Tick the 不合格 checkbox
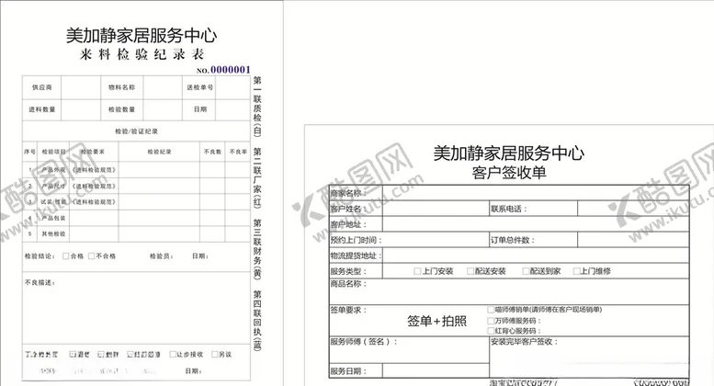 tap(91, 256)
